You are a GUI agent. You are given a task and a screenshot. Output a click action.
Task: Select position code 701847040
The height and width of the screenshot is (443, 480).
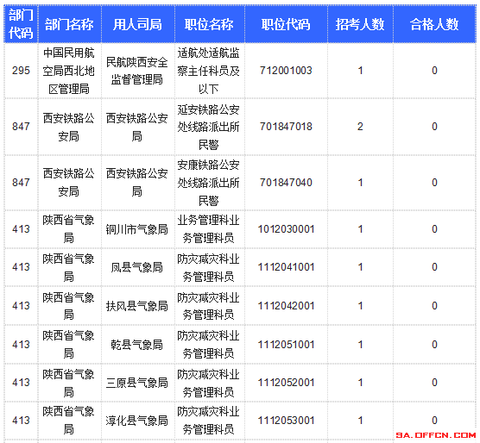(x=286, y=183)
